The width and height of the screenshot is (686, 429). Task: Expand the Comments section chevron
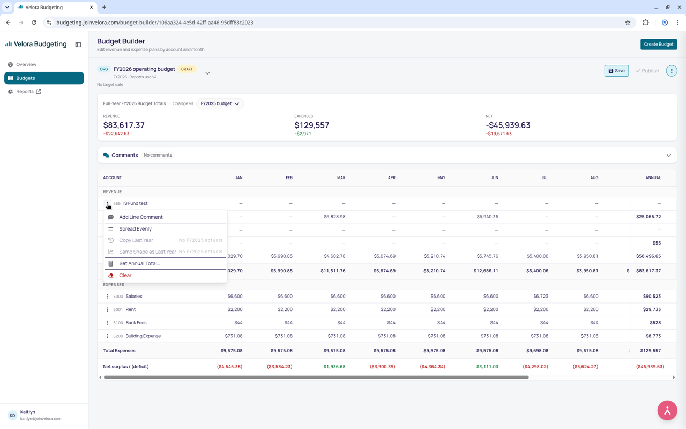point(669,156)
